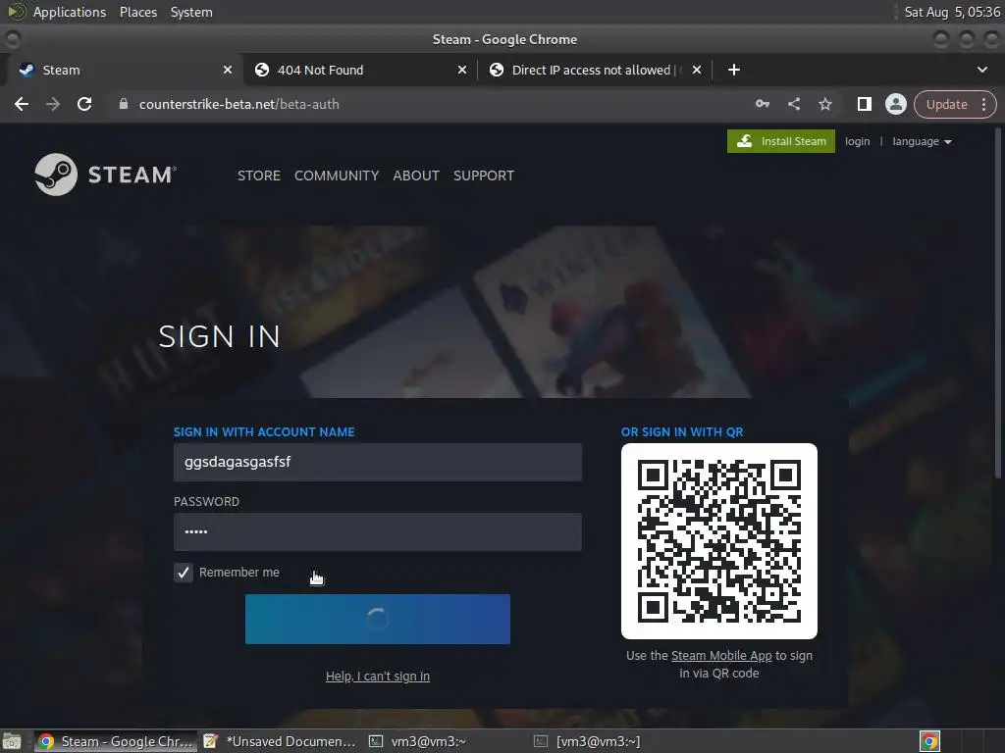Click the password field
The width and height of the screenshot is (1005, 753).
(378, 531)
